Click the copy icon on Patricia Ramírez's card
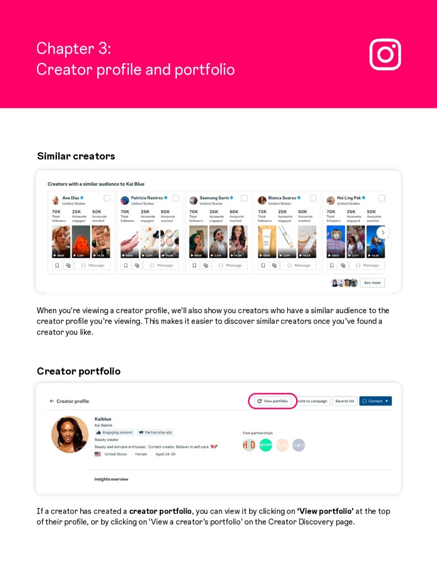 [136, 266]
